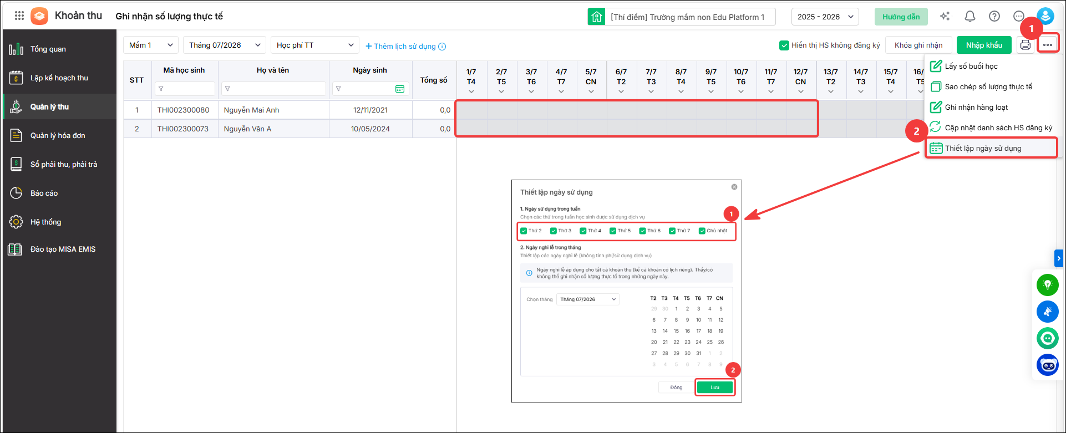Close the Thiết lập ngày sử dụng dialog
Screen dimensions: 1066x433
click(x=734, y=187)
